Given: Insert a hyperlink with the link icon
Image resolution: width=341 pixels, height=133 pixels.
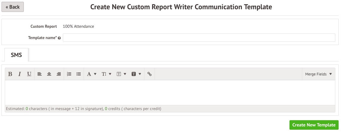Looking at the screenshot, I should [150, 74].
